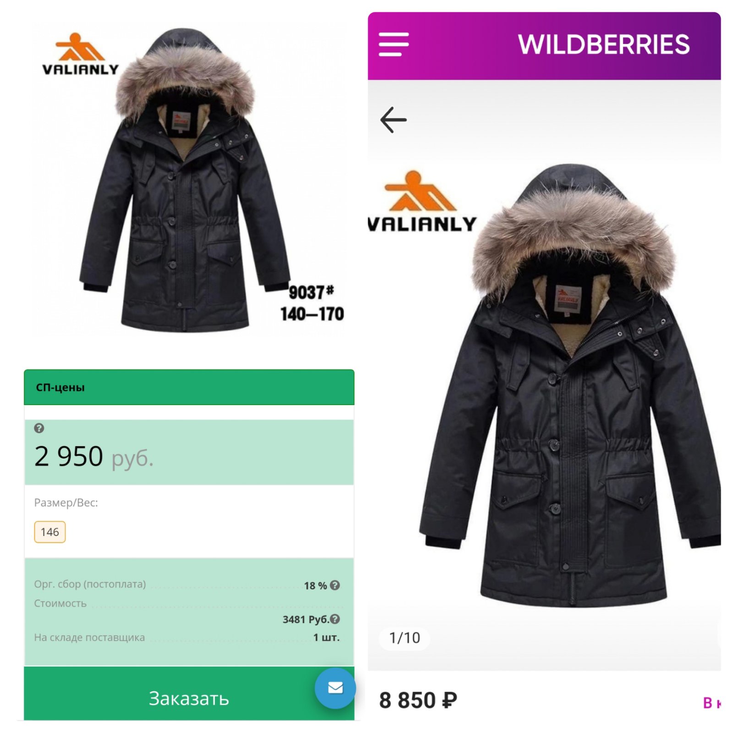Click the 2 950 руб. price block

(x=189, y=452)
